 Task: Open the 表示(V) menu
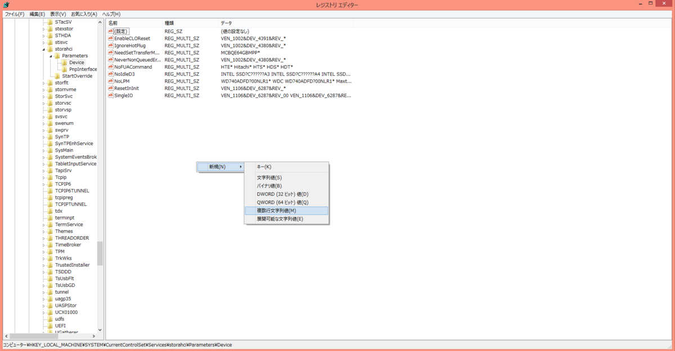pyautogui.click(x=58, y=14)
